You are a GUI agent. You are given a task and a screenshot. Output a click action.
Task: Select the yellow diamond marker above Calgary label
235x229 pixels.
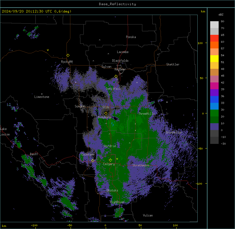[x=110, y=160]
